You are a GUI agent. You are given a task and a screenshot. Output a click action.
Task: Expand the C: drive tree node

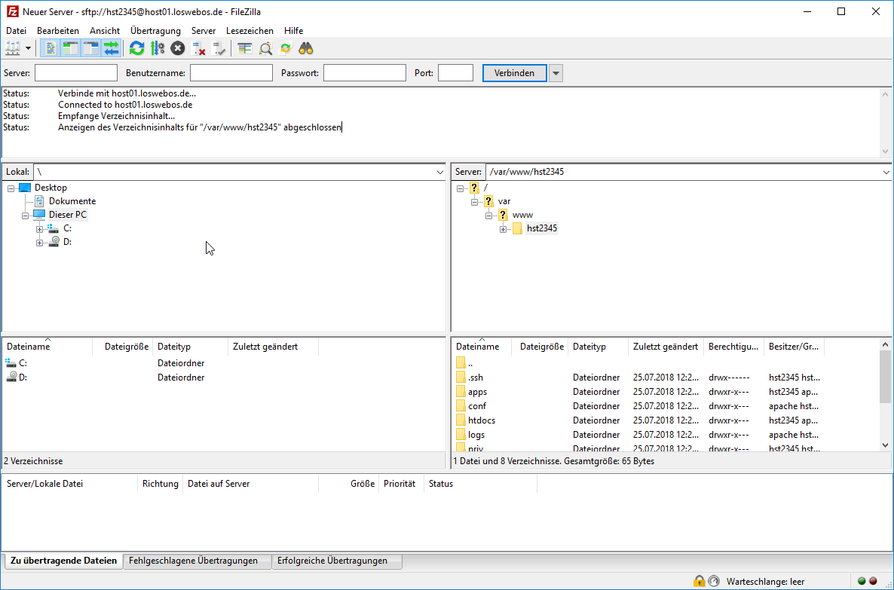coord(40,228)
